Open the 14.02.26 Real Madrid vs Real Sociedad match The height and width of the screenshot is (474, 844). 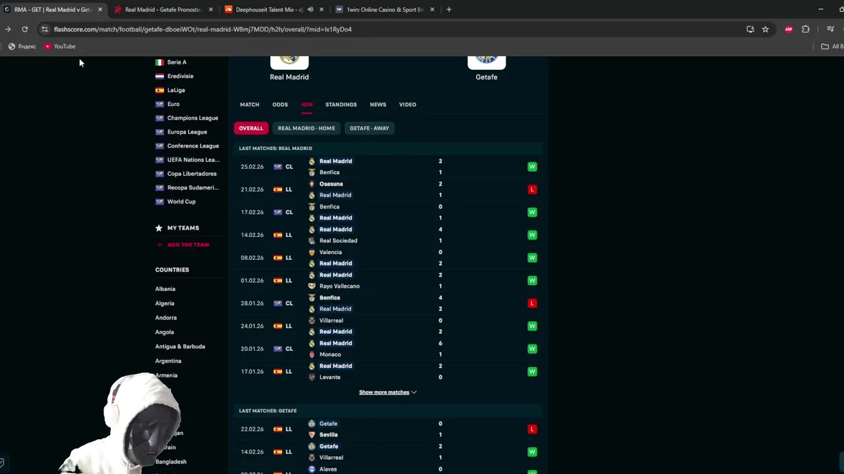(389, 235)
